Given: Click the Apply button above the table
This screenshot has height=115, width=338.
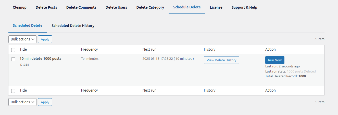Looking at the screenshot, I should coord(45,39).
